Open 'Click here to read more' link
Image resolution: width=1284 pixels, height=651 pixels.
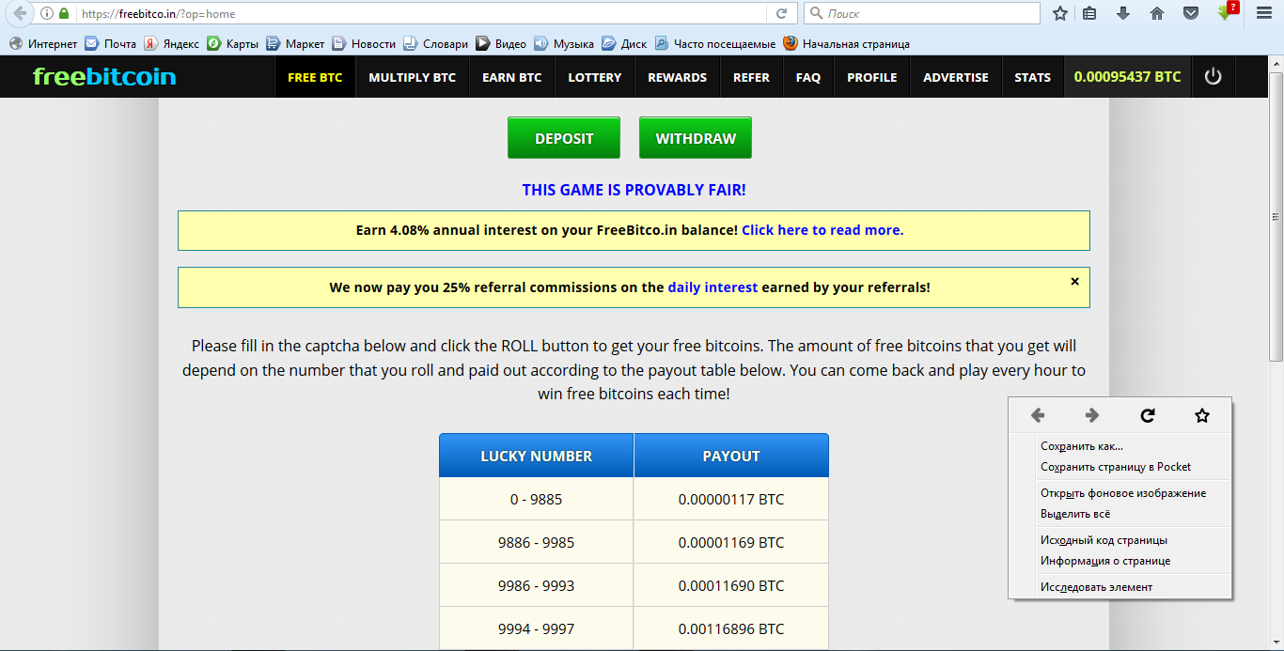click(822, 230)
